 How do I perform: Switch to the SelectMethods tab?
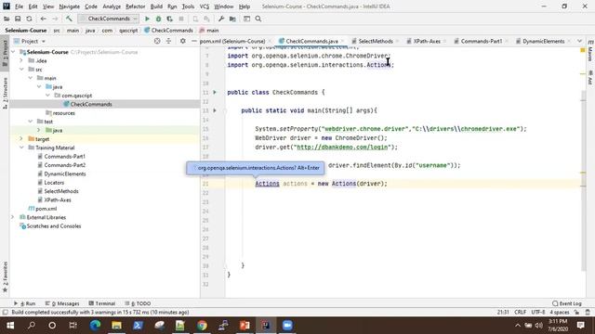376,41
